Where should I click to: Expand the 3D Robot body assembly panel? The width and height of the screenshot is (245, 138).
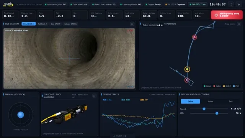94,96
